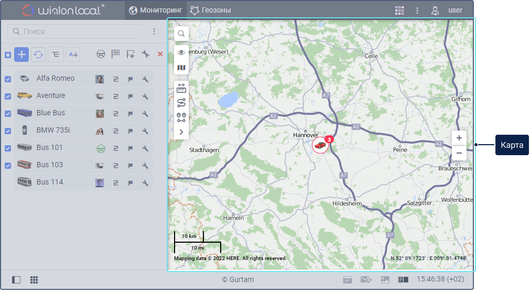Open Bus 101 flag icon
This screenshot has height=292, width=530.
131,148
